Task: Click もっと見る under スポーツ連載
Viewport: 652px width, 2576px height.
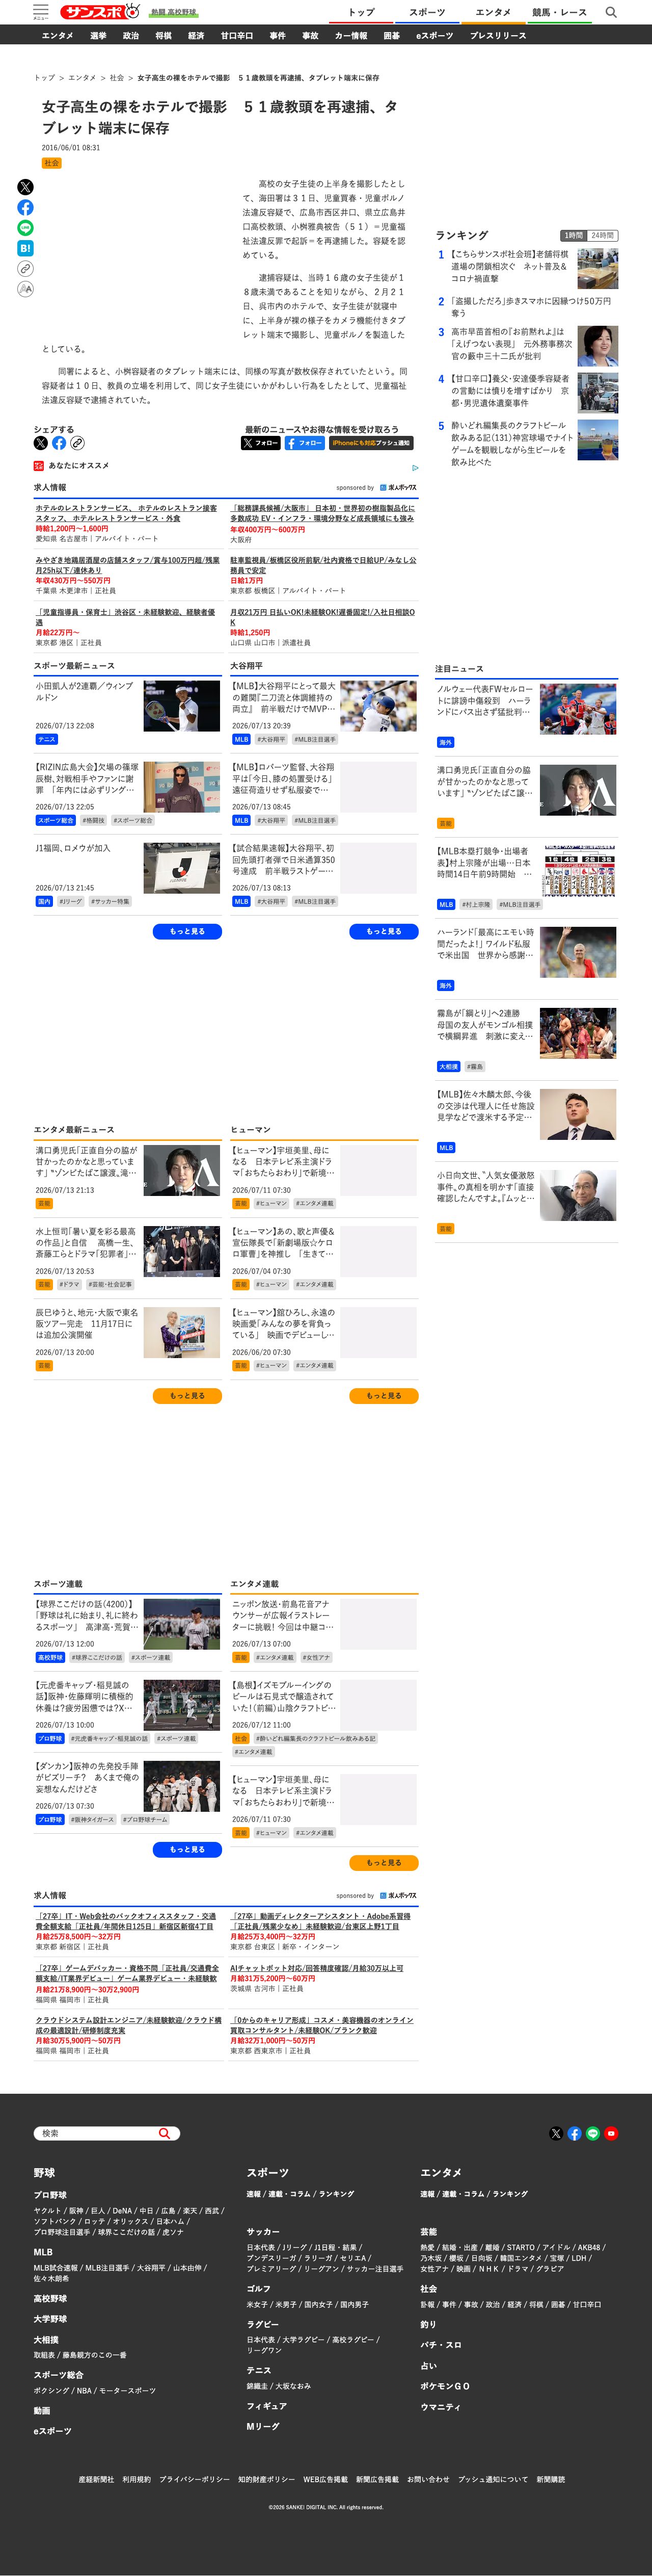Action: click(187, 1849)
